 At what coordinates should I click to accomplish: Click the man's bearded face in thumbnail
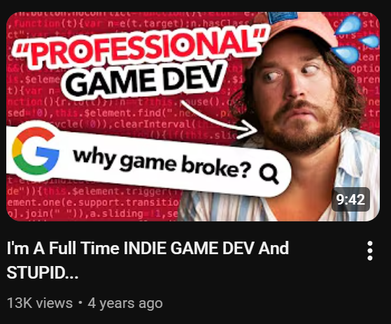(298, 100)
